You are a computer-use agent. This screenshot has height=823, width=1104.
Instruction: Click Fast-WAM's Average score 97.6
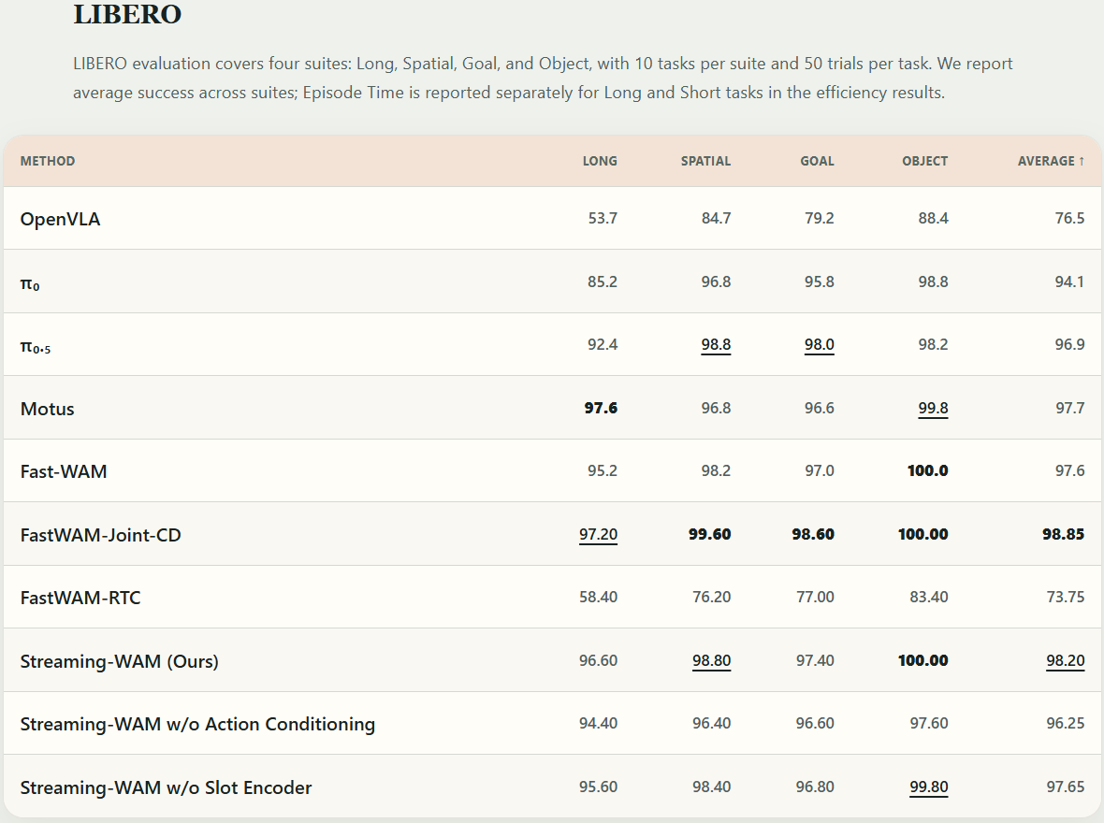click(x=1069, y=470)
